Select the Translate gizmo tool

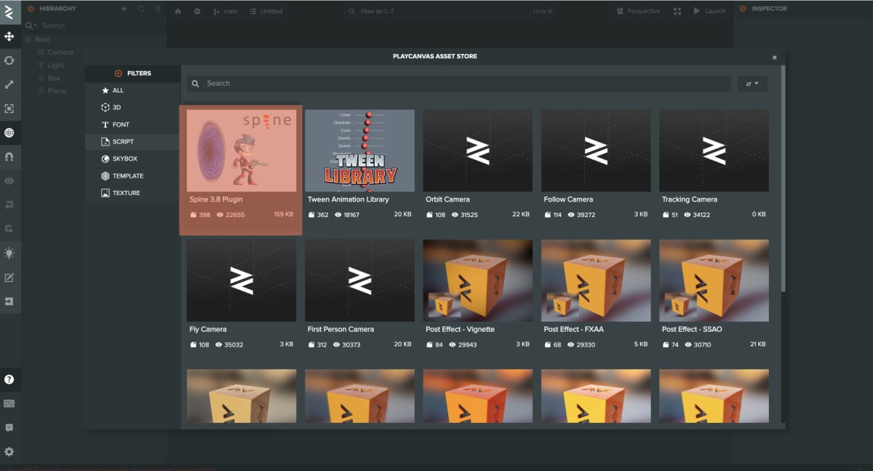pos(9,36)
